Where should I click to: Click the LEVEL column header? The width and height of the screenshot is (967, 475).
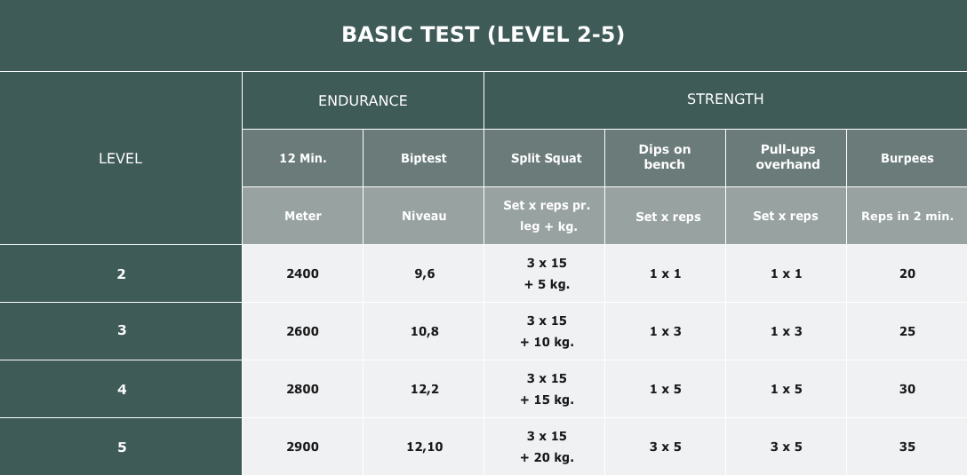pyautogui.click(x=120, y=158)
